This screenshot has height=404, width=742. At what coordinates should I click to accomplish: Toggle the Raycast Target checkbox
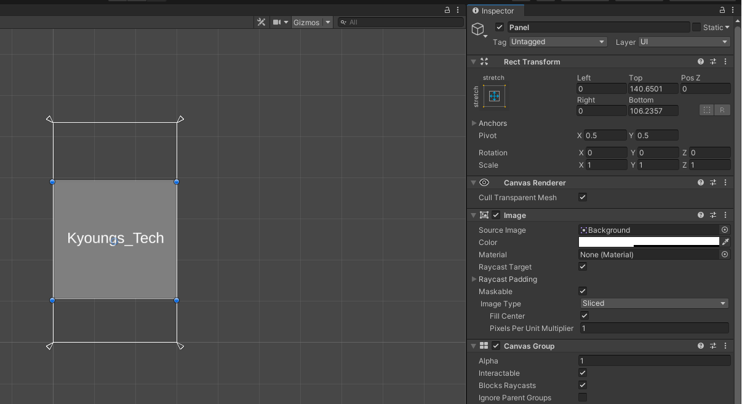[x=582, y=266]
